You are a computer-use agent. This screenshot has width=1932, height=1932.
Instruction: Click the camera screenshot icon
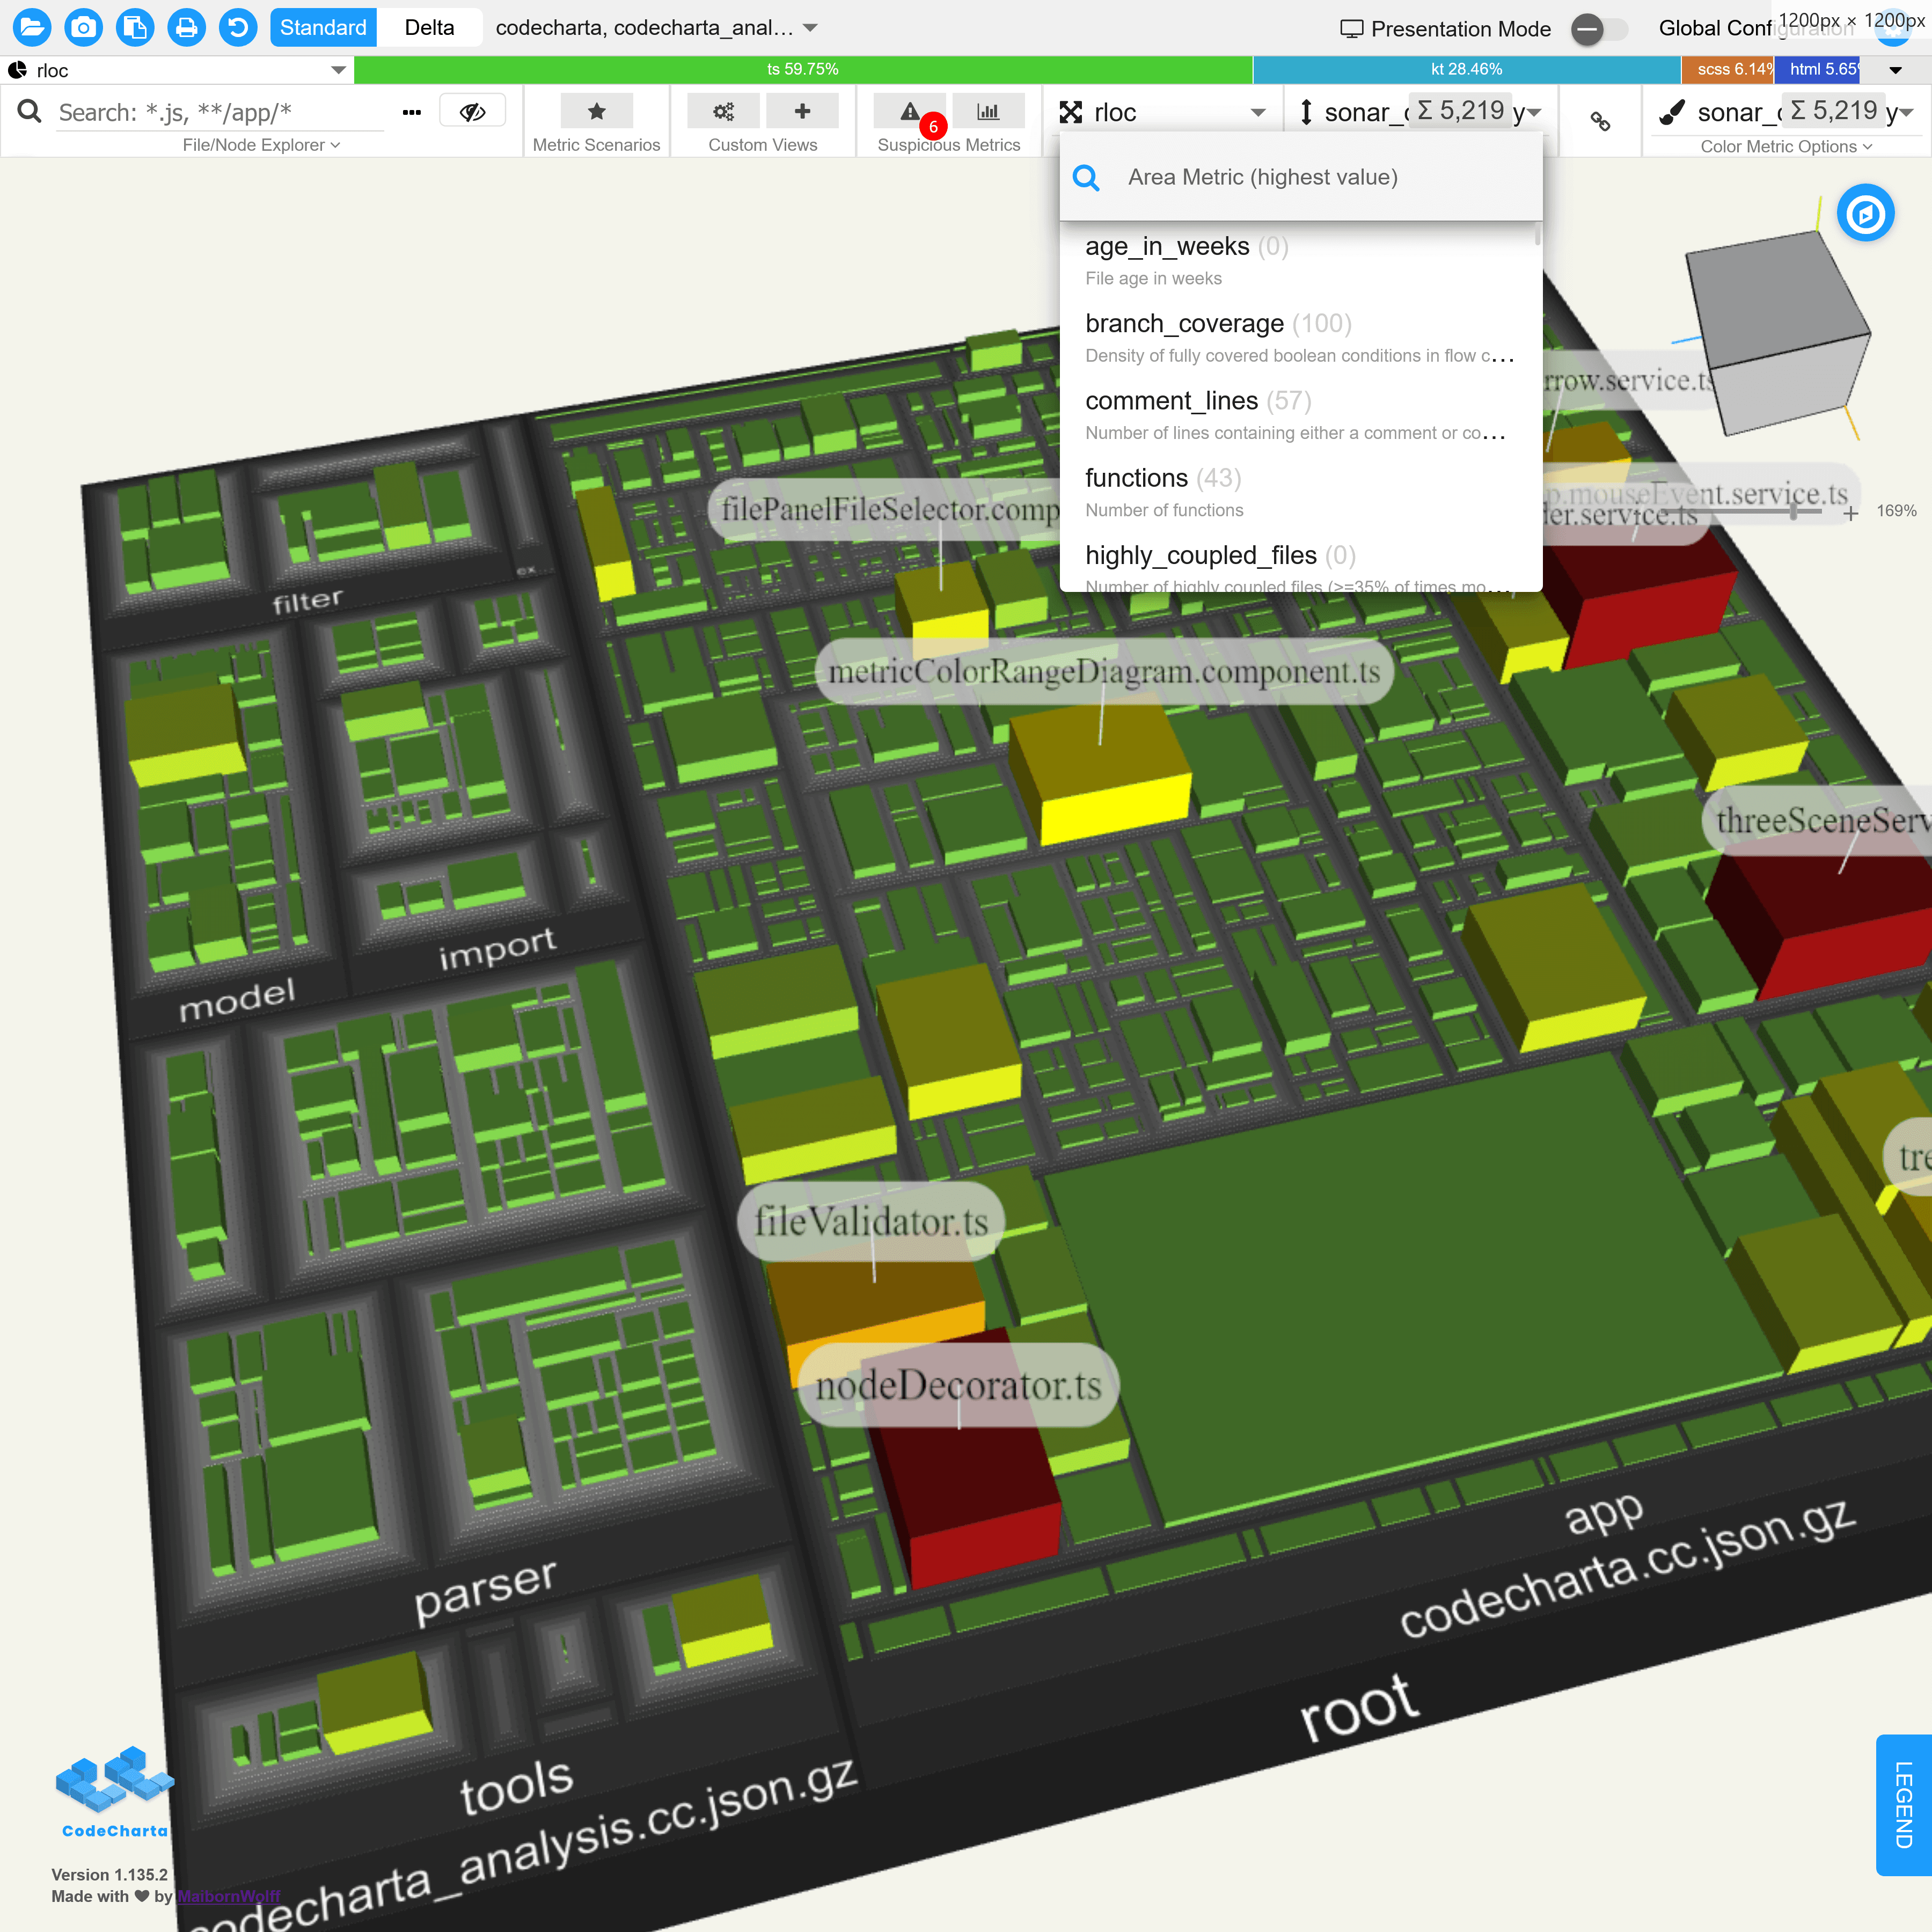click(84, 27)
